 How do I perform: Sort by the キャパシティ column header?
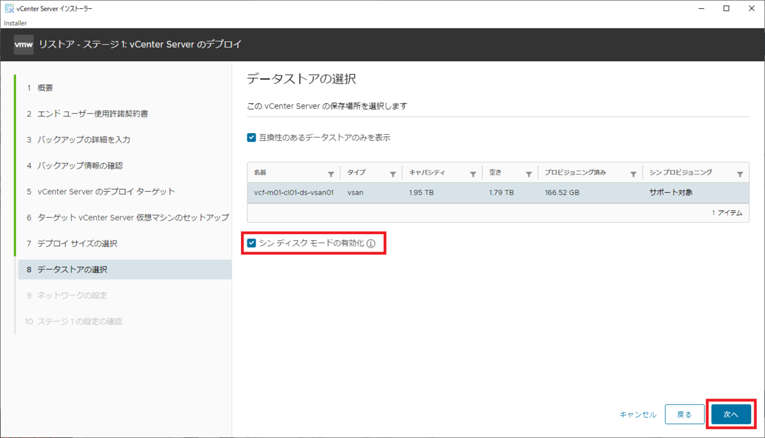[x=427, y=173]
